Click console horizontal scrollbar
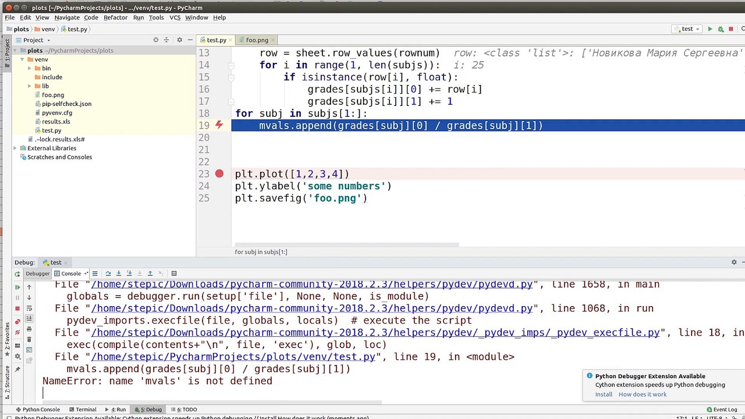The image size is (745, 419). [x=212, y=402]
